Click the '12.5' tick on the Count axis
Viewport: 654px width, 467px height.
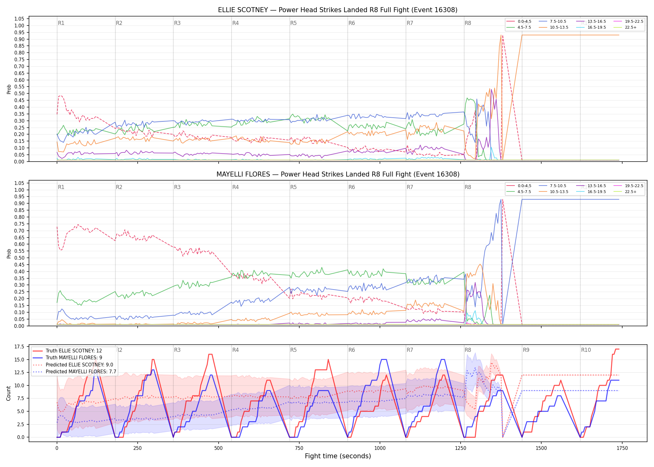click(x=19, y=373)
